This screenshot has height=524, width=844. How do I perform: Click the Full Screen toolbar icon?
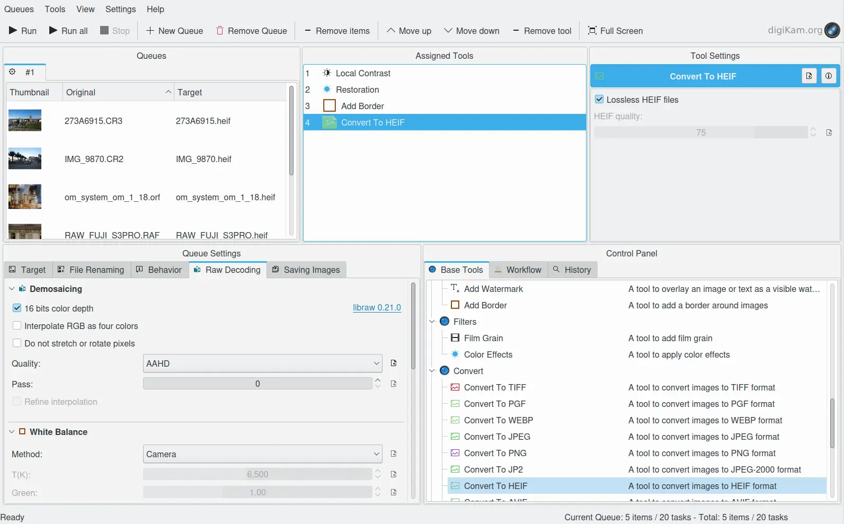pyautogui.click(x=592, y=31)
